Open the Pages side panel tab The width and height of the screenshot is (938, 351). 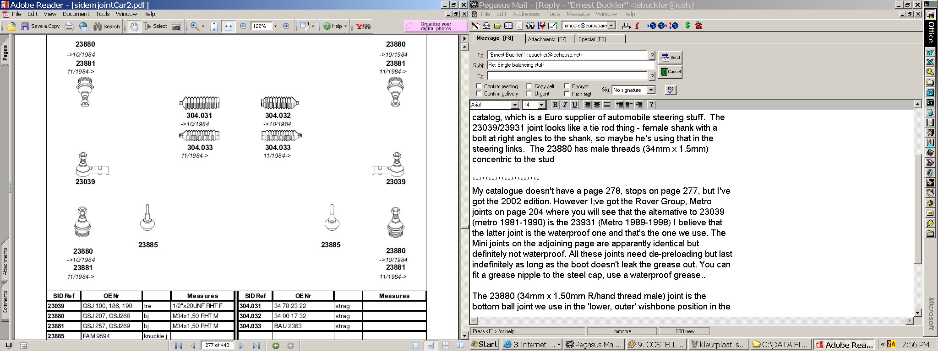click(5, 53)
